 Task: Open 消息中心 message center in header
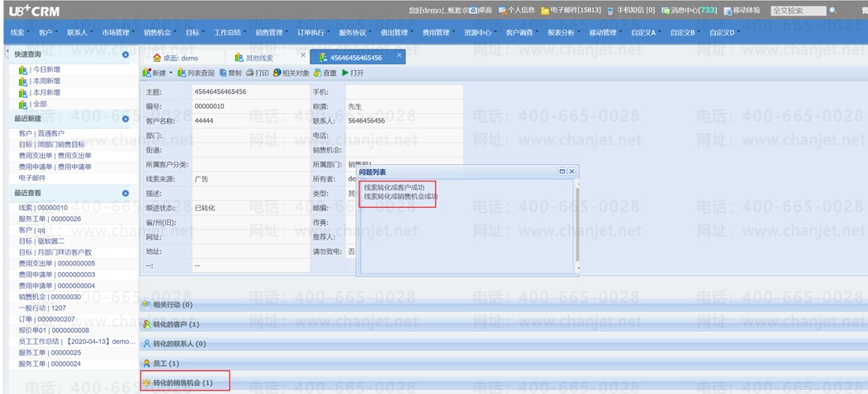click(689, 10)
